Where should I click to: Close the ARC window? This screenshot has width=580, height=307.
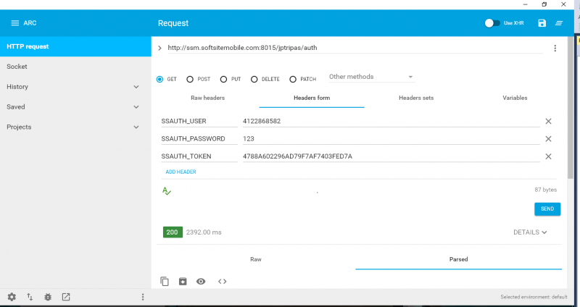click(563, 4)
